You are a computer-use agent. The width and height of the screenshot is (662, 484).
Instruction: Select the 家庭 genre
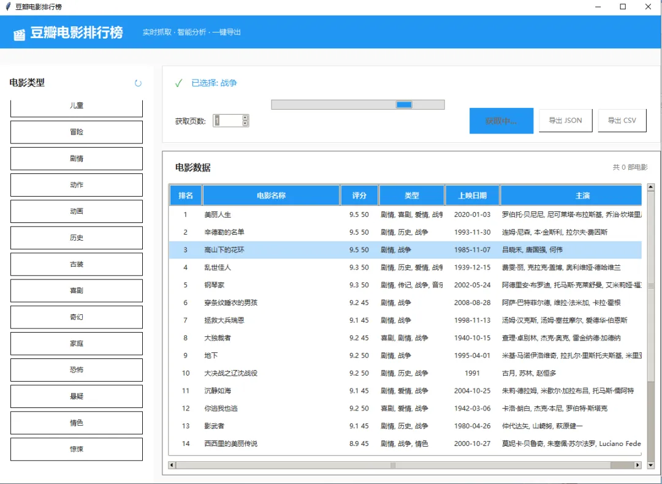pyautogui.click(x=77, y=344)
